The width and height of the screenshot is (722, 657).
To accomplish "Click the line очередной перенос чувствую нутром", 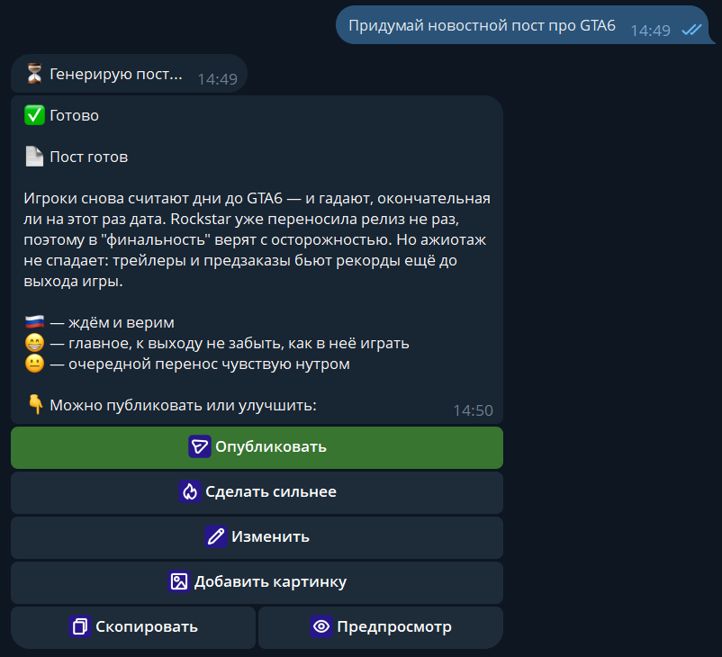I will (x=200, y=364).
